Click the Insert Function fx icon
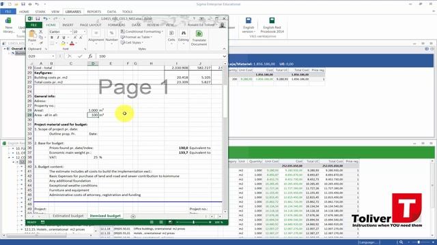 (x=90, y=56)
